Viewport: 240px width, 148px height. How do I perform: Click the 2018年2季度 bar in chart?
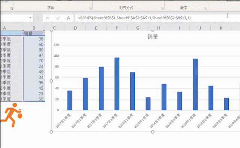[x=148, y=104]
